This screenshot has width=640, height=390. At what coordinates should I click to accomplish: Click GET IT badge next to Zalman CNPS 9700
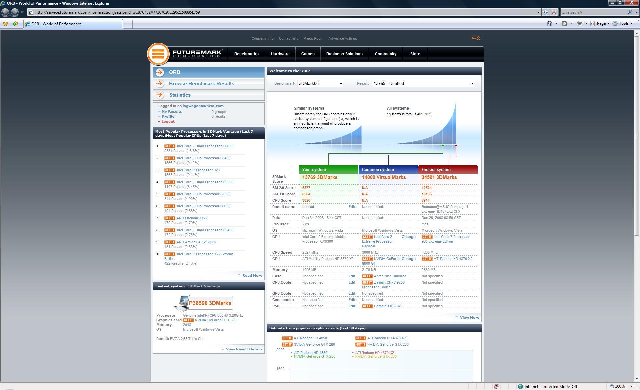367,283
